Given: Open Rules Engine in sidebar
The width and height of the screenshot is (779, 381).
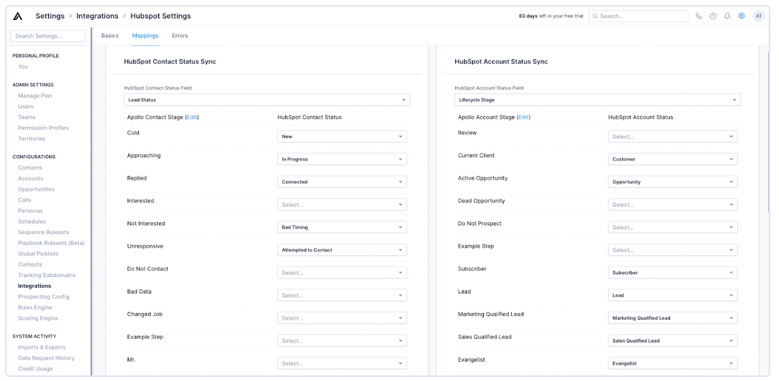Looking at the screenshot, I should point(35,308).
